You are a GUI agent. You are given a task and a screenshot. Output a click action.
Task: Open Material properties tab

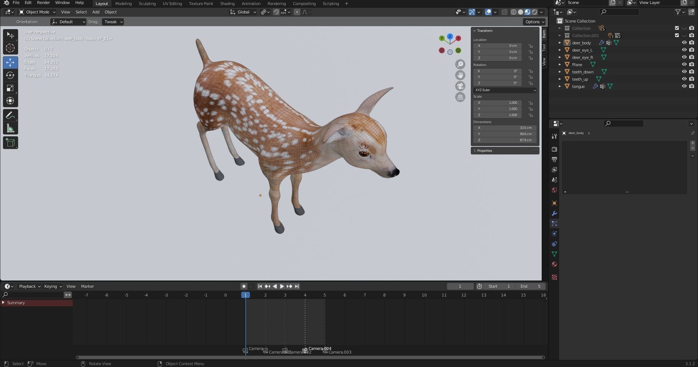[x=554, y=264]
